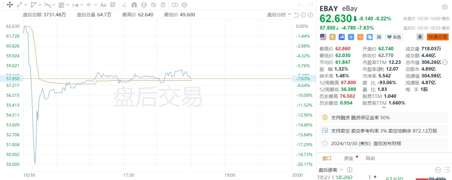Delete drawings with the trash icon
The width and height of the screenshot is (452, 180).
coord(163,5)
